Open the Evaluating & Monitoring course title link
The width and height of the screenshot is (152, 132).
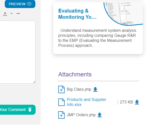tap(77, 14)
